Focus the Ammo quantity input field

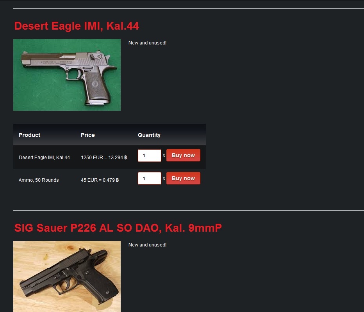[149, 178]
